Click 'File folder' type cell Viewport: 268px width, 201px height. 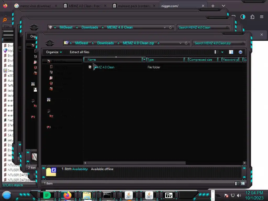pyautogui.click(x=154, y=67)
